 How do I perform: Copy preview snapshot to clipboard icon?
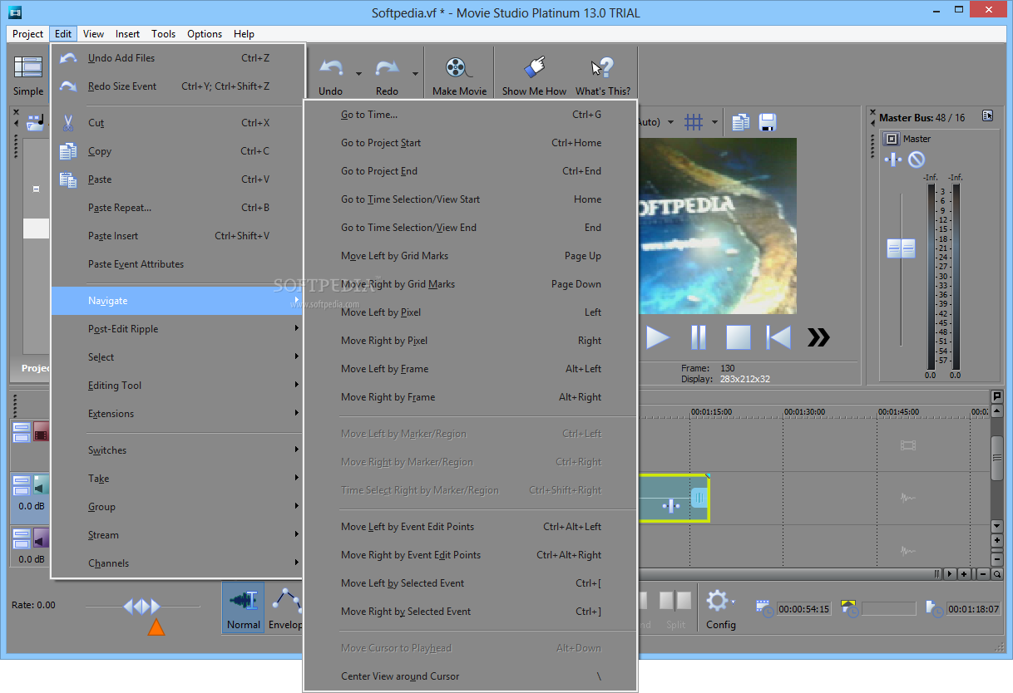tap(740, 122)
